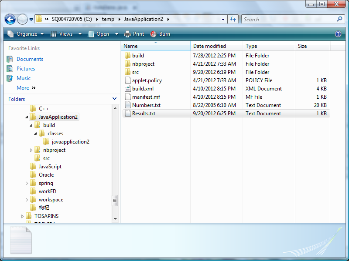Open the Organize menu
The image size is (349, 261).
coord(26,34)
